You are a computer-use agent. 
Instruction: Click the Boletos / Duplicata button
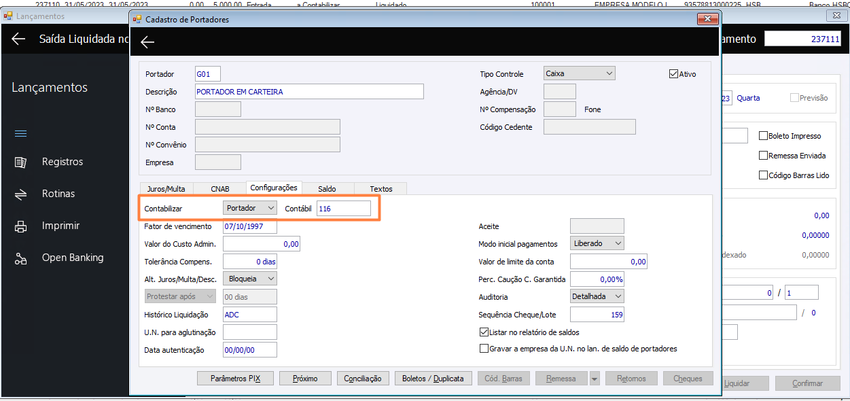433,379
